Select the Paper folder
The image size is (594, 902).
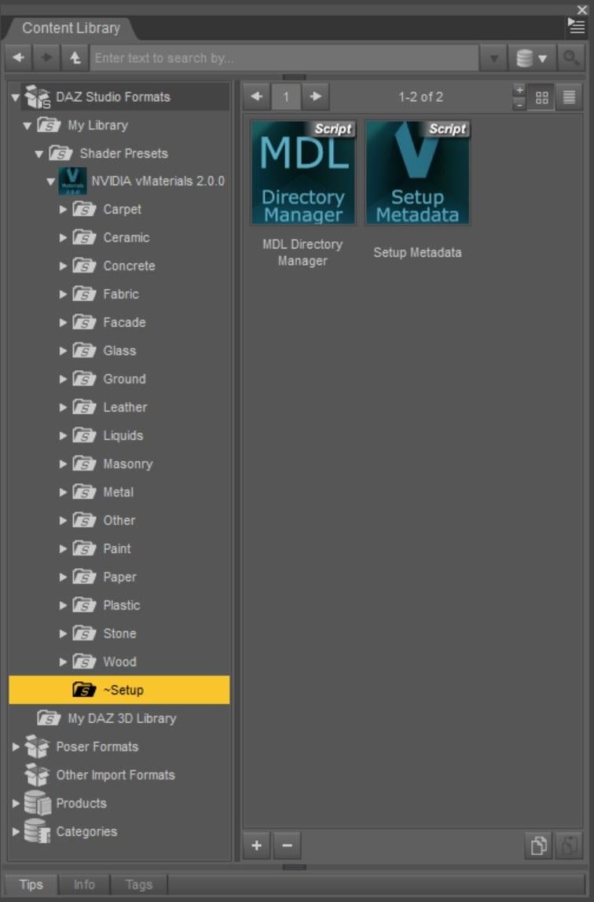[x=119, y=577]
